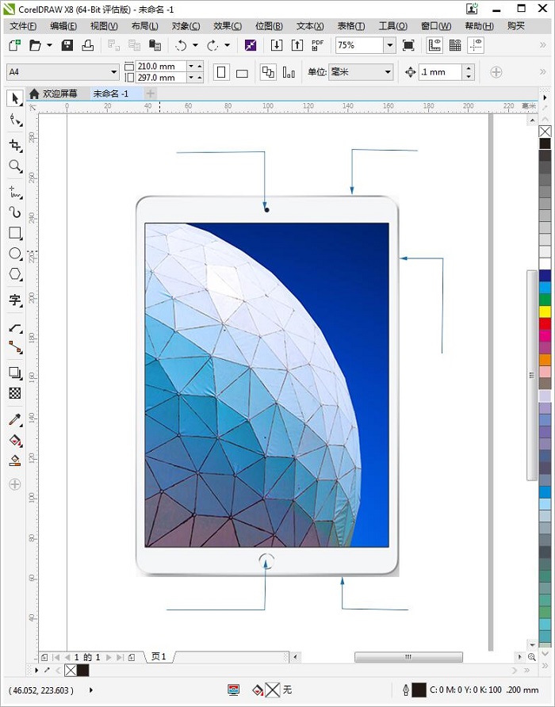Image resolution: width=555 pixels, height=707 pixels.
Task: Select the Polygon tool
Action: pyautogui.click(x=15, y=273)
